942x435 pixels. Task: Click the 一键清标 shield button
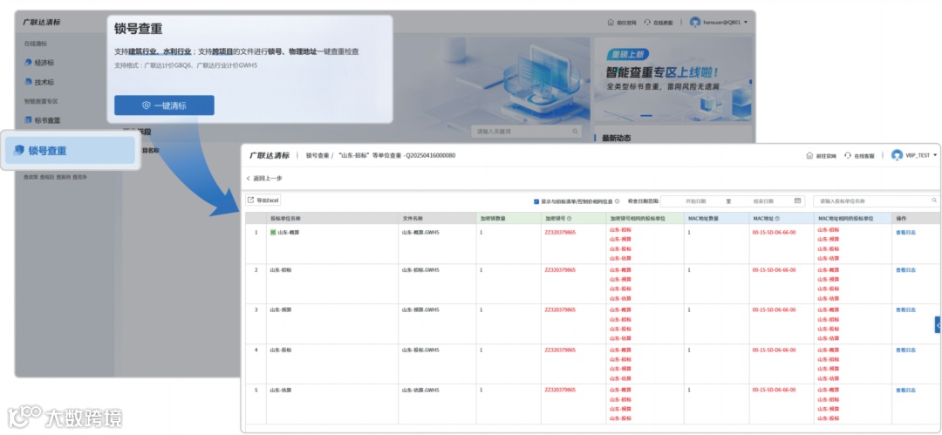click(x=164, y=105)
